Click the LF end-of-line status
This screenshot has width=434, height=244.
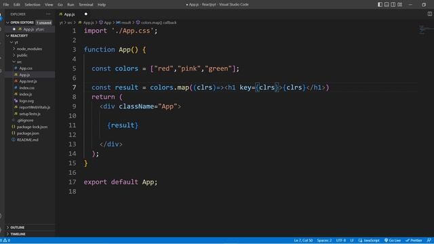point(352,241)
